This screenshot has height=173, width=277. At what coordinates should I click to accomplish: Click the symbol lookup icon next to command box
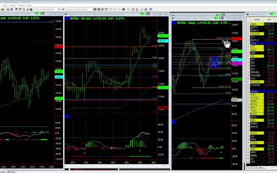(x=63, y=9)
